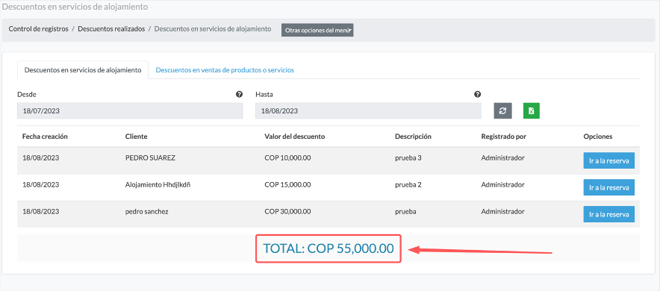Open 'Descuentos realizados' breadcrumb link
660x291 pixels.
coord(111,29)
